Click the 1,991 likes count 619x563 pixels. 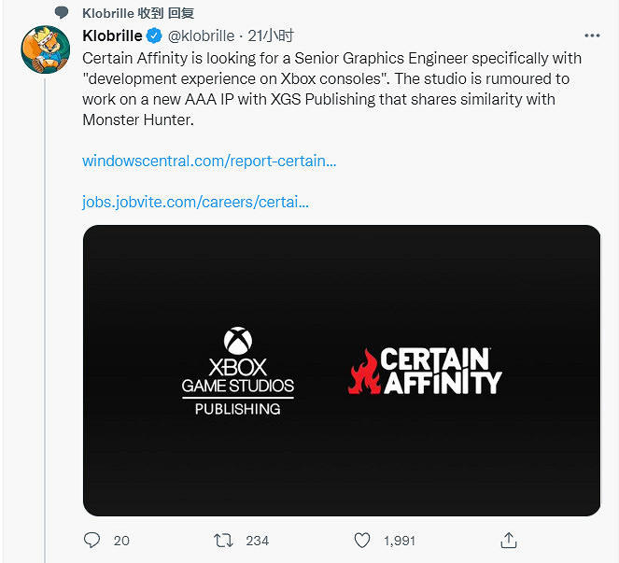[399, 540]
